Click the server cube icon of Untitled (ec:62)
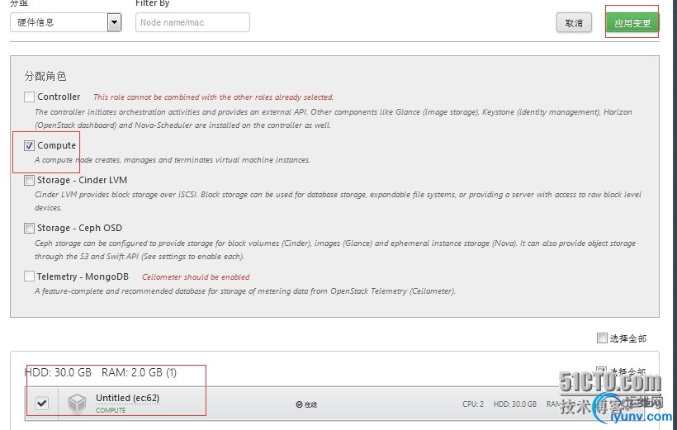 click(77, 404)
